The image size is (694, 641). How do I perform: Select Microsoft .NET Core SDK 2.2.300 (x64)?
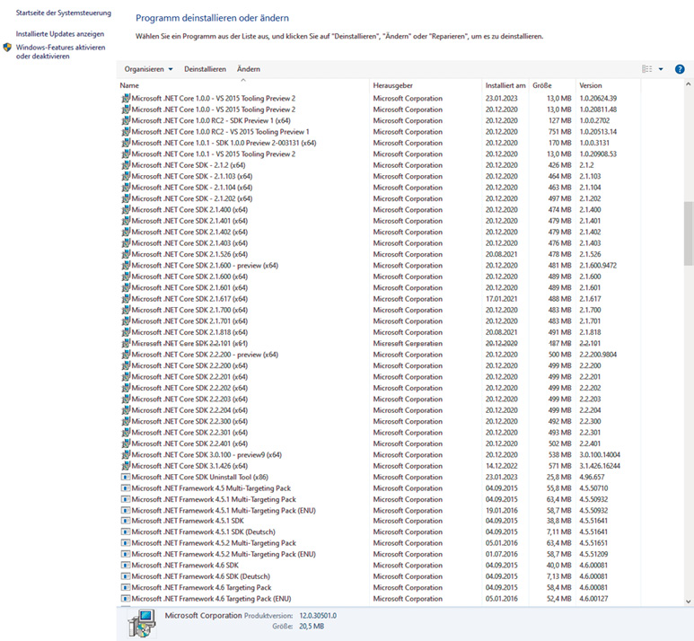[x=189, y=421]
